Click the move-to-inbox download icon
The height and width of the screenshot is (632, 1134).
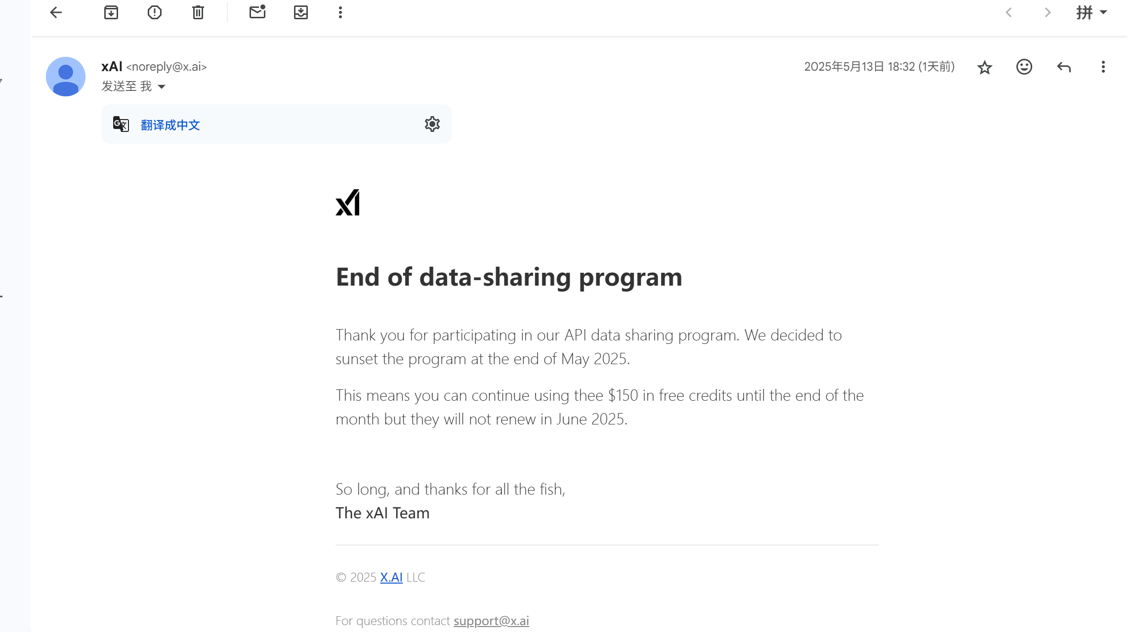pyautogui.click(x=301, y=12)
